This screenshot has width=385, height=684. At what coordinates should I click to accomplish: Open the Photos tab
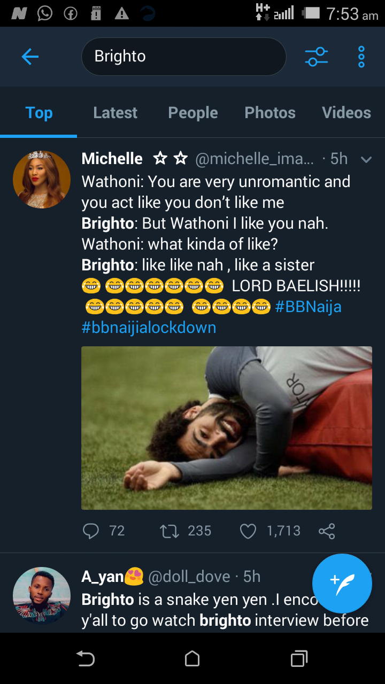pyautogui.click(x=270, y=113)
